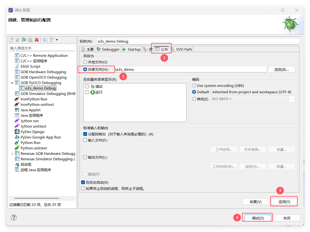Check the 运行 favorites checkbox
The height and width of the screenshot is (232, 310).
pos(87,92)
